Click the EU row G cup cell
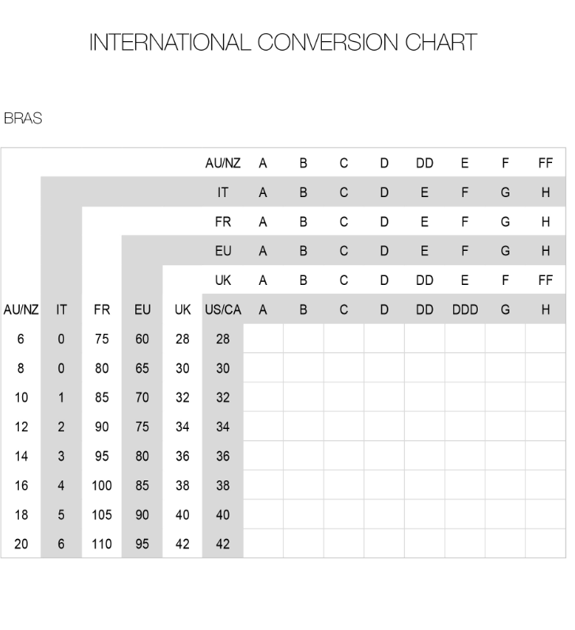 coord(505,251)
